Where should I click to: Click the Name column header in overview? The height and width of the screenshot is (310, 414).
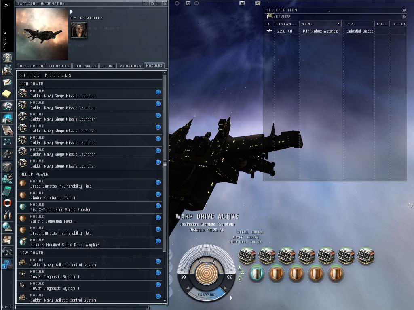(321, 24)
